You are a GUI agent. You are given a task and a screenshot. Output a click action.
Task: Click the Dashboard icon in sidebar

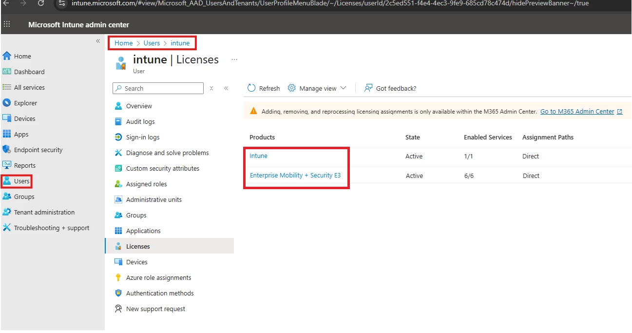pos(7,72)
